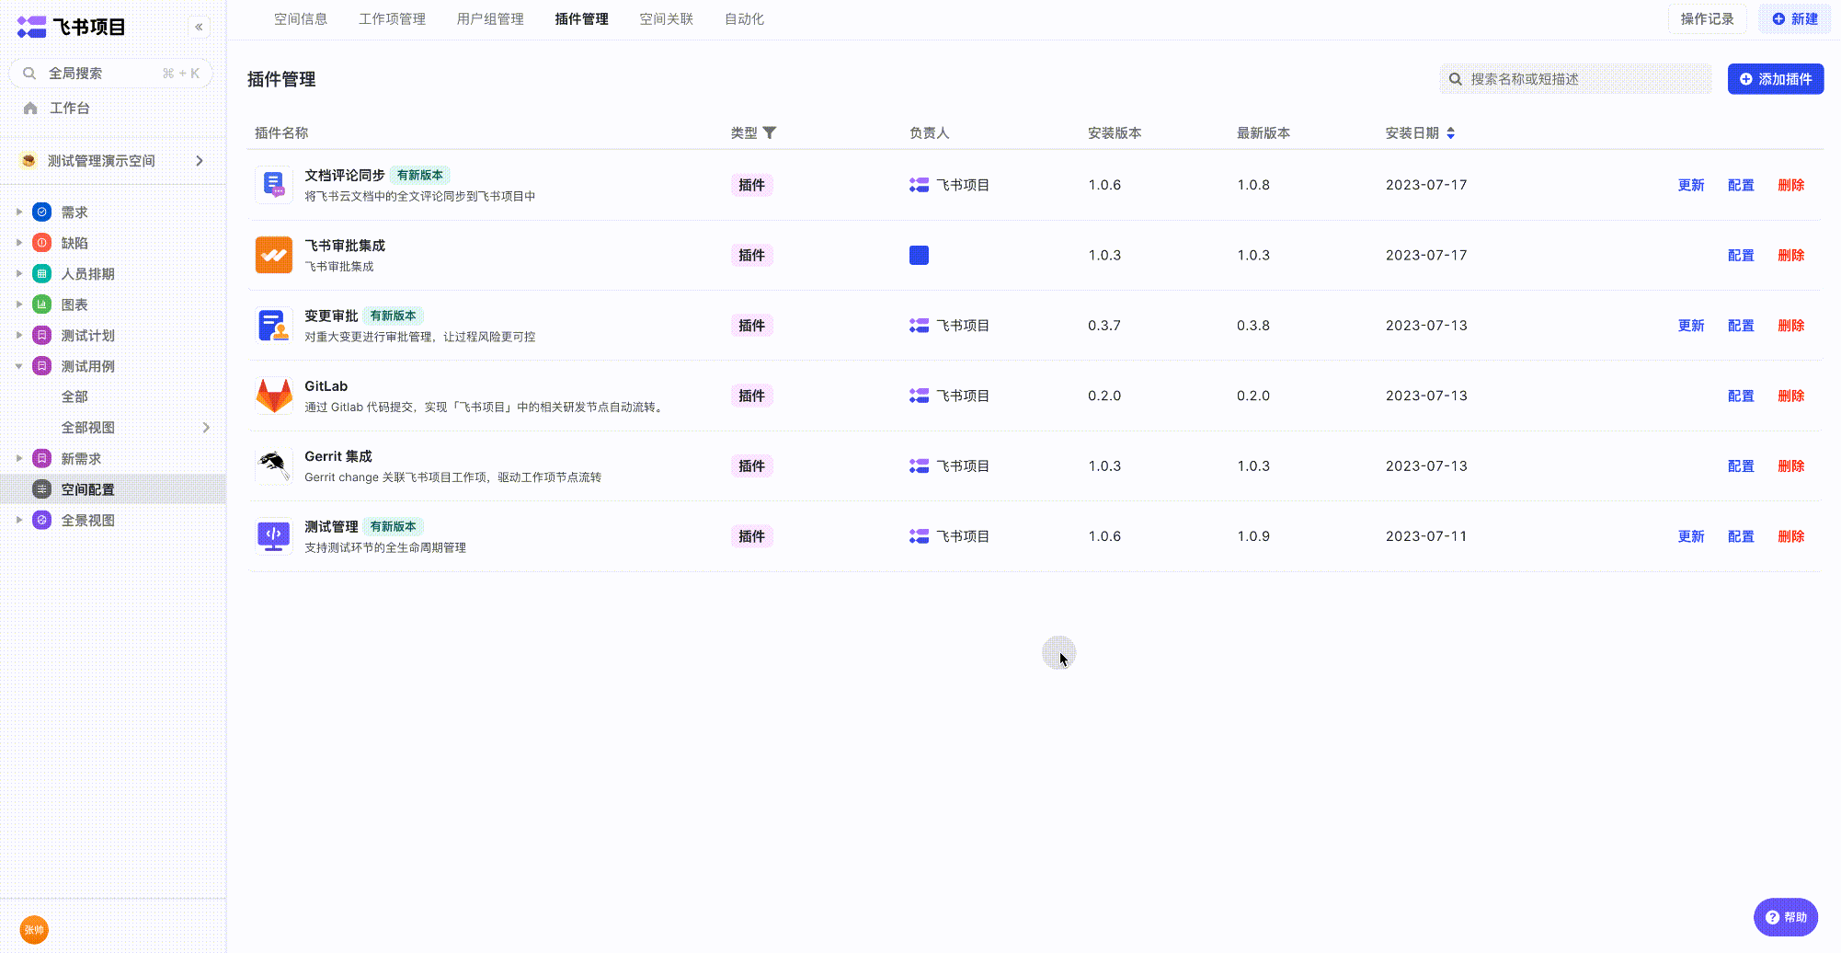
Task: Switch to the 空间关联 tab
Action: [x=667, y=19]
